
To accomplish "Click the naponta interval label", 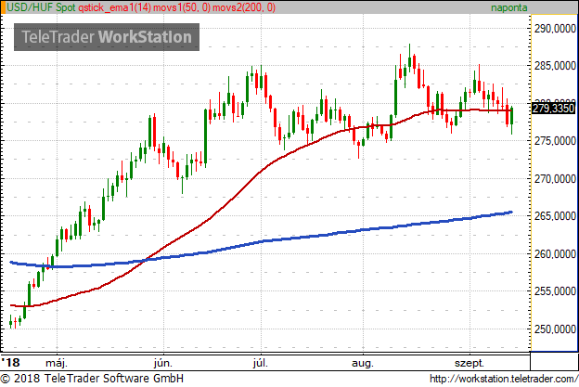I will (x=508, y=7).
